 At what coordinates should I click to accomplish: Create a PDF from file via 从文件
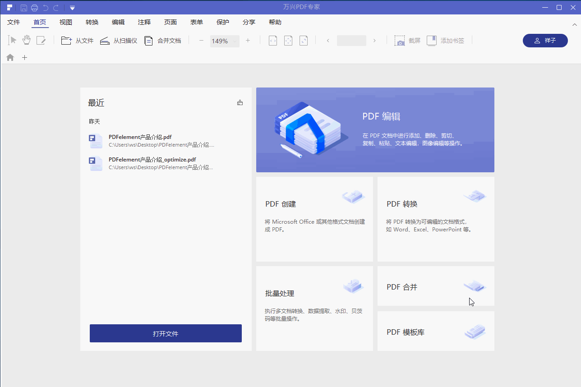click(78, 40)
